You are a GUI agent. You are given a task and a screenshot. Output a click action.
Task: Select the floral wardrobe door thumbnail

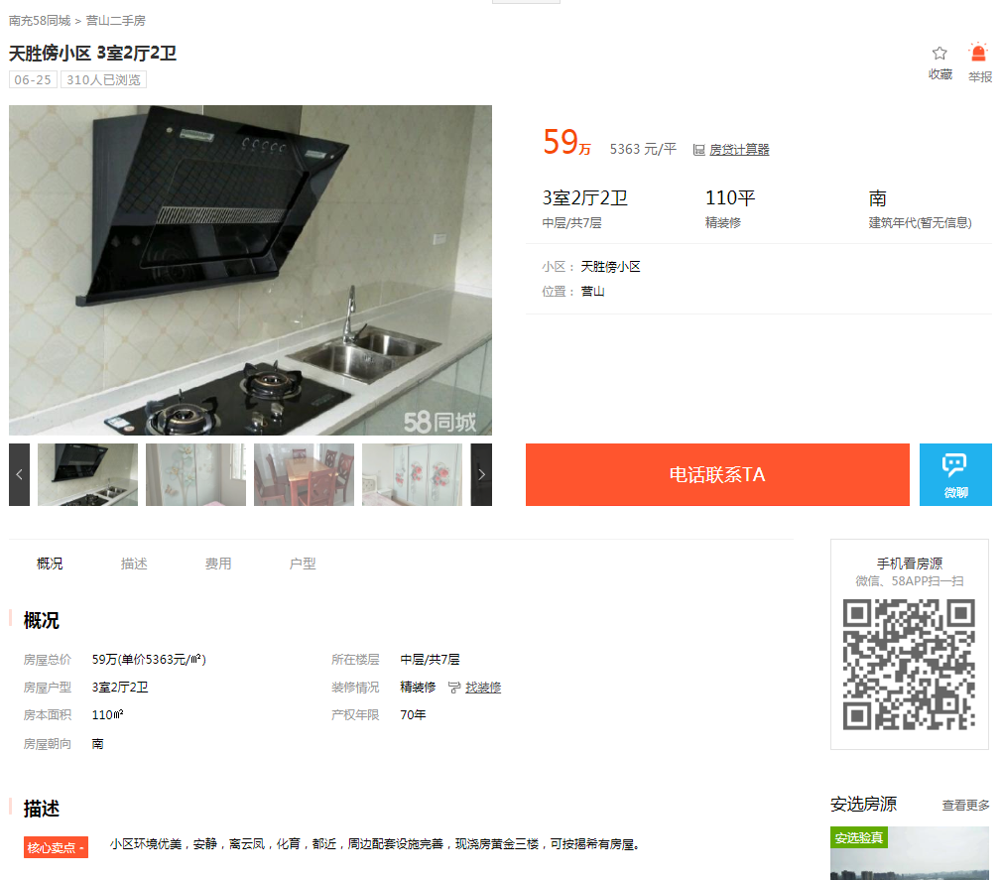pos(412,474)
